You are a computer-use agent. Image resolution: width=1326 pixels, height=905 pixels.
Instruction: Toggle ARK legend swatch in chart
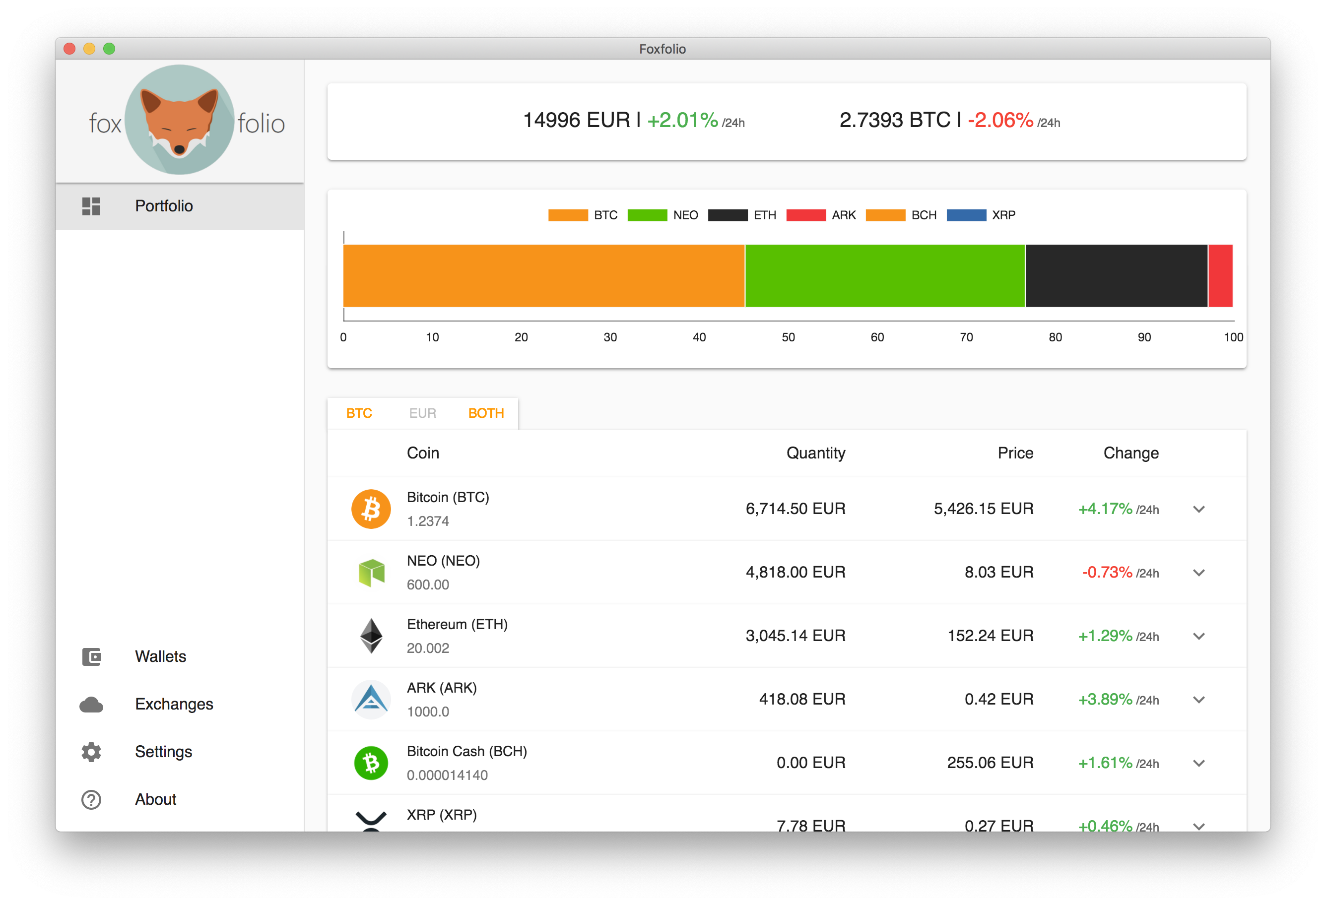click(805, 215)
